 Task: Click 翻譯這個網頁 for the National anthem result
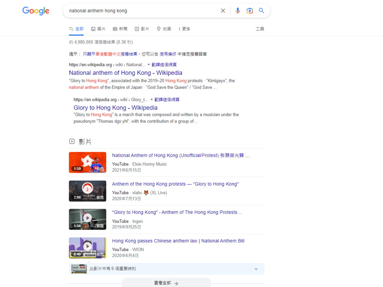pyautogui.click(x=164, y=65)
